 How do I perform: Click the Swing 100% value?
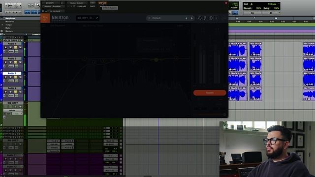pyautogui.click(x=277, y=8)
